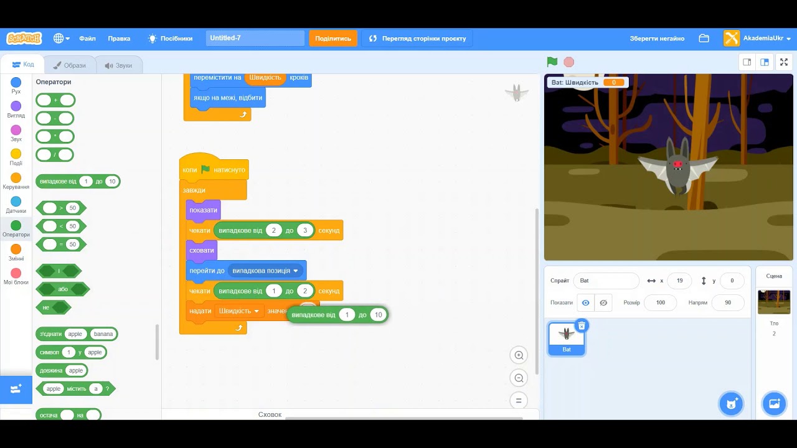797x448 pixels.
Task: Reset workspace zoom to default
Action: pyautogui.click(x=518, y=400)
